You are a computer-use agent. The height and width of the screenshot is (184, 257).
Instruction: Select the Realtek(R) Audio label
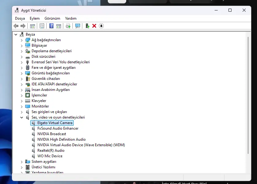[51, 151]
